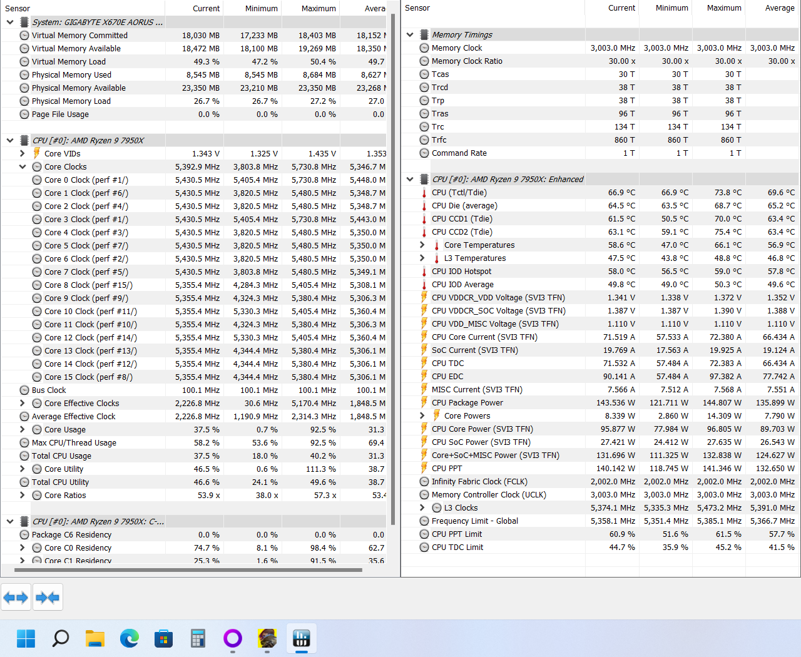
Task: Click the Minimum column header in the left pane
Action: 253,8
